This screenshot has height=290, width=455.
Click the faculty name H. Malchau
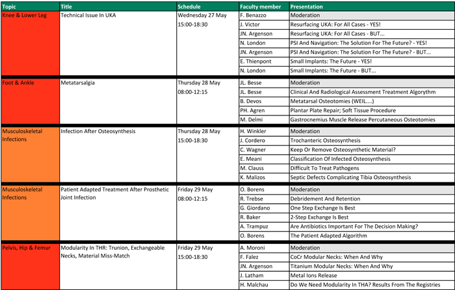pyautogui.click(x=254, y=285)
